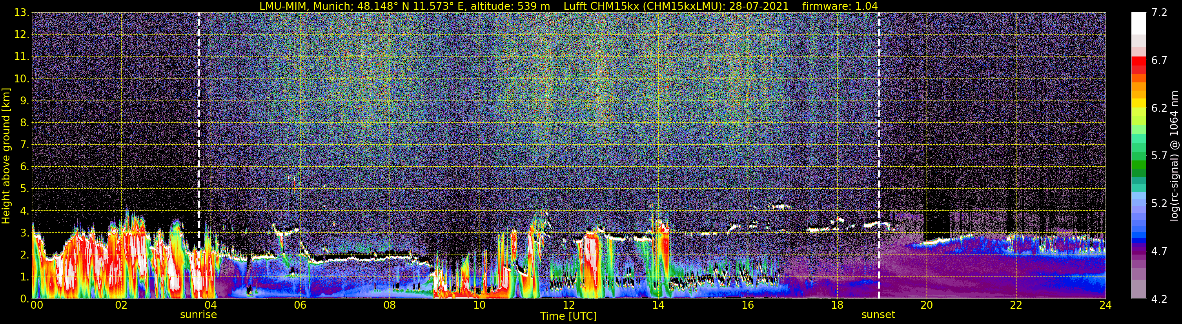
Task: Click the time tick label '06'
Action: (300, 305)
